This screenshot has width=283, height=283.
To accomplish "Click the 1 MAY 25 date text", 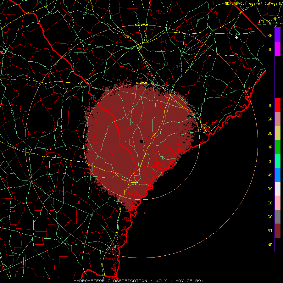I will point(180,281).
